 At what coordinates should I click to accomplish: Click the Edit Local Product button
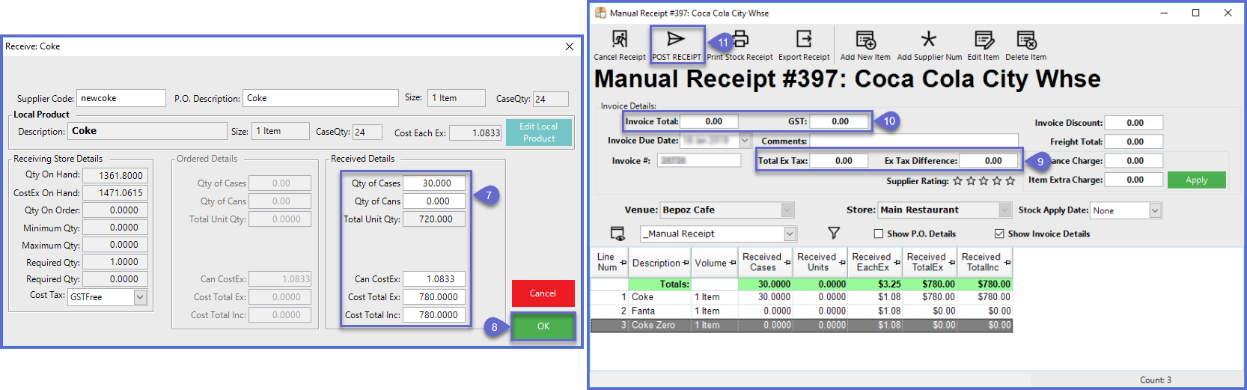pos(539,132)
